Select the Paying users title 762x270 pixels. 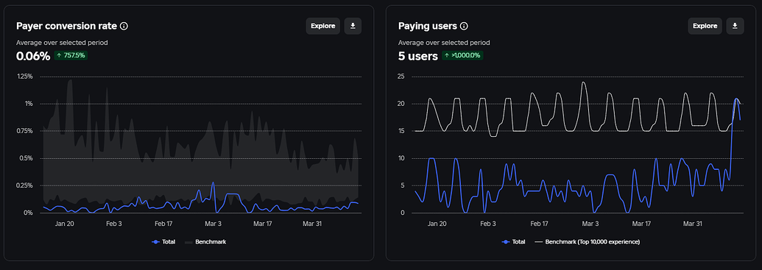point(428,26)
